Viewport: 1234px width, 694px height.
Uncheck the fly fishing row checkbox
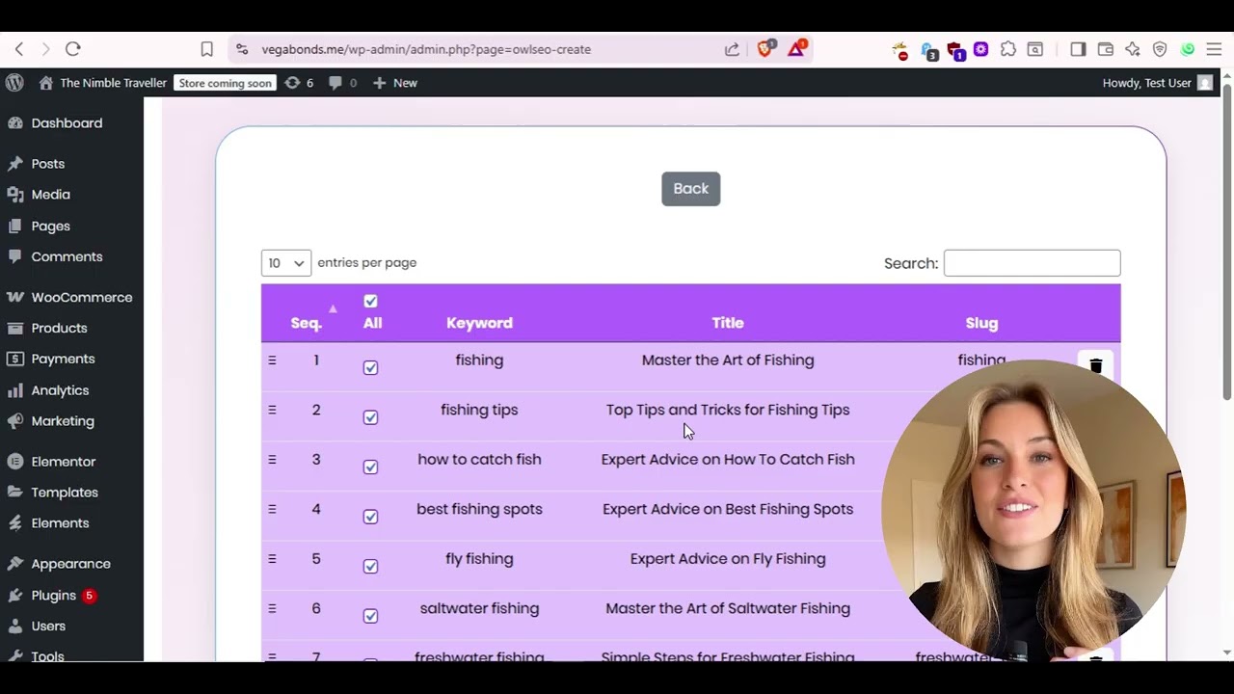[x=370, y=566]
